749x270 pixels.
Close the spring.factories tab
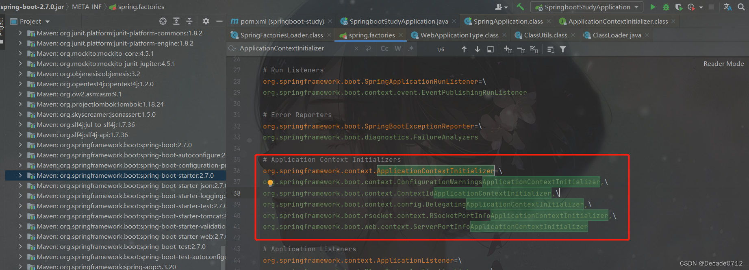[x=401, y=35]
